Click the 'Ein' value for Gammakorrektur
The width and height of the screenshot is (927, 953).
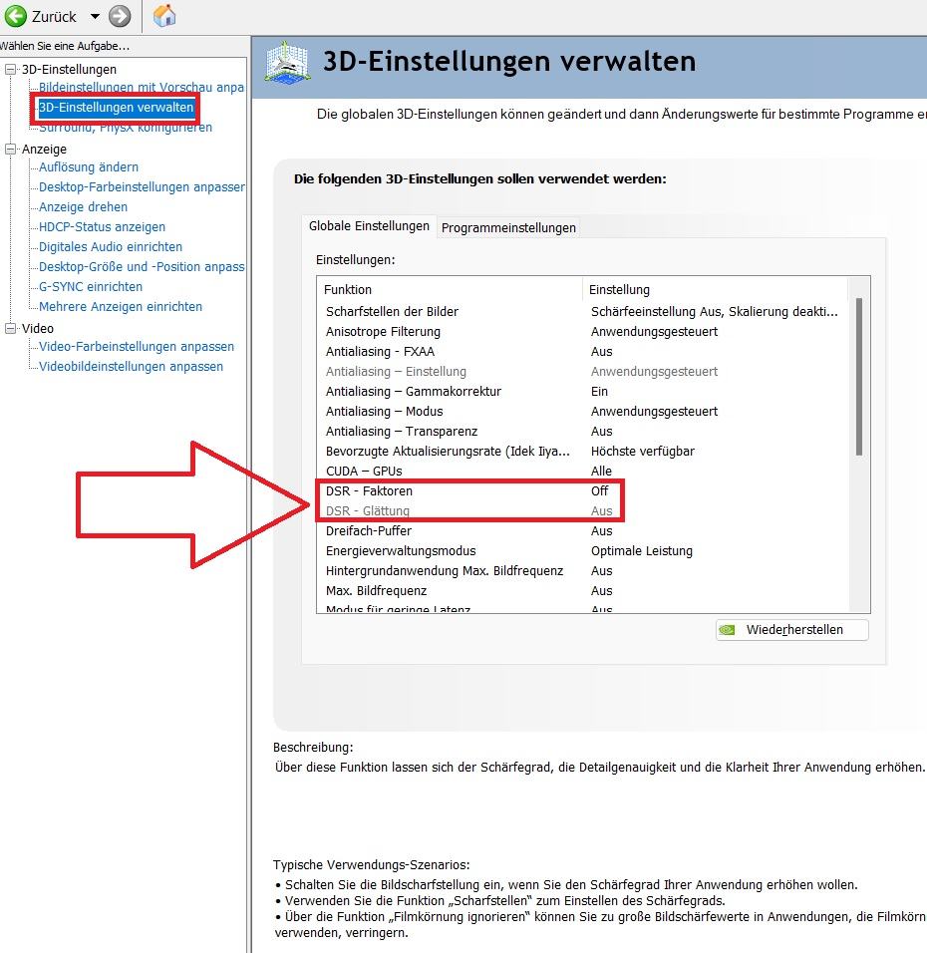[599, 392]
